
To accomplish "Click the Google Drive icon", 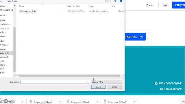I will 156,83.
